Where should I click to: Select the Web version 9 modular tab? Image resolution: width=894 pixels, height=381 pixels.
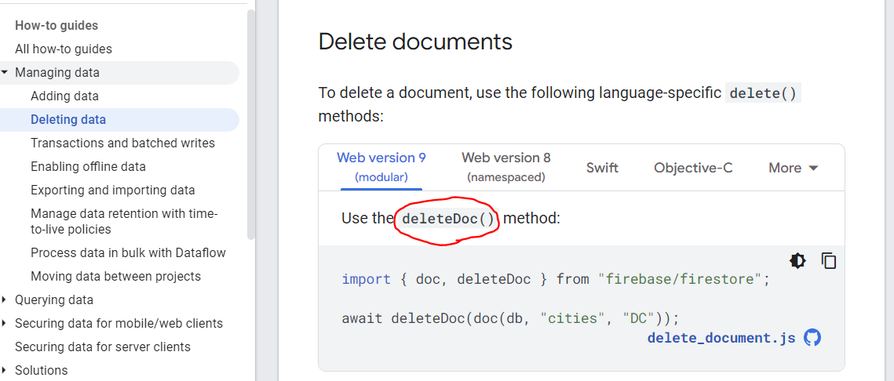[x=381, y=167]
